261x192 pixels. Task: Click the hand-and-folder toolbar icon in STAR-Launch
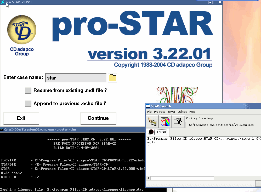[152, 122]
